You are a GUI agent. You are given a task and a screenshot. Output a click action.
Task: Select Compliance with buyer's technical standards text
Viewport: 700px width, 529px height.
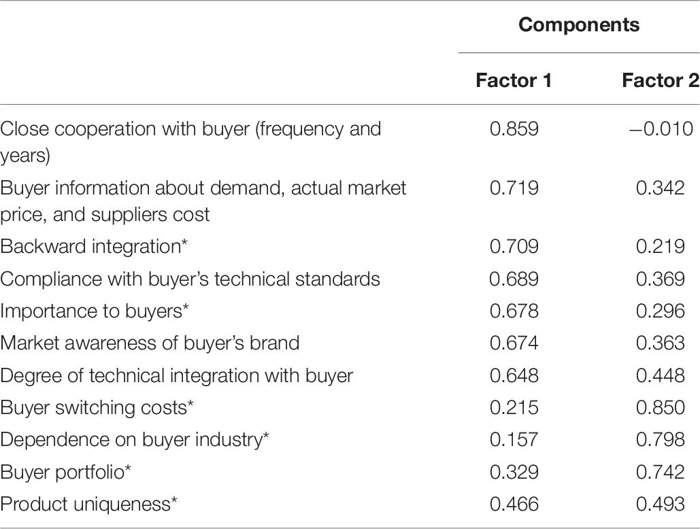[190, 279]
